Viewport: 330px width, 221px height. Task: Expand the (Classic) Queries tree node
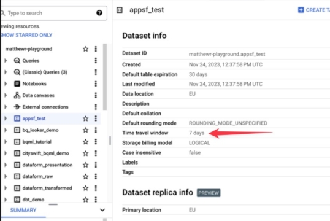pos(6,72)
